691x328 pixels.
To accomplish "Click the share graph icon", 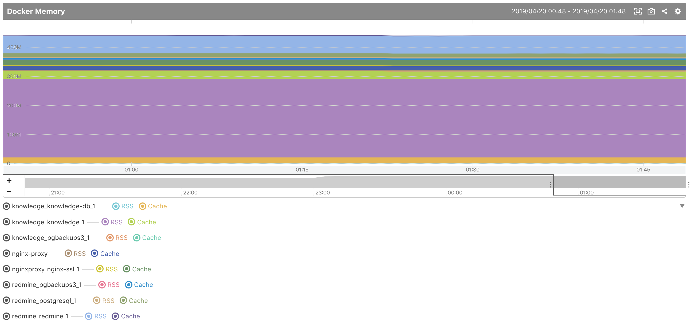I will (x=665, y=11).
